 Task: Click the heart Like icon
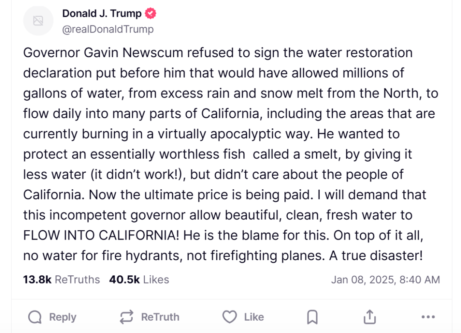[x=229, y=317]
